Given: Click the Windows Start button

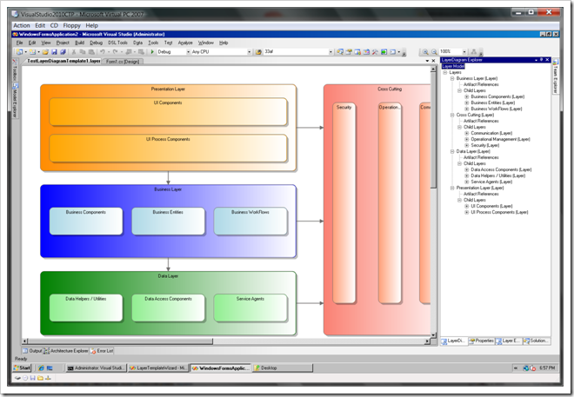Looking at the screenshot, I should point(25,368).
